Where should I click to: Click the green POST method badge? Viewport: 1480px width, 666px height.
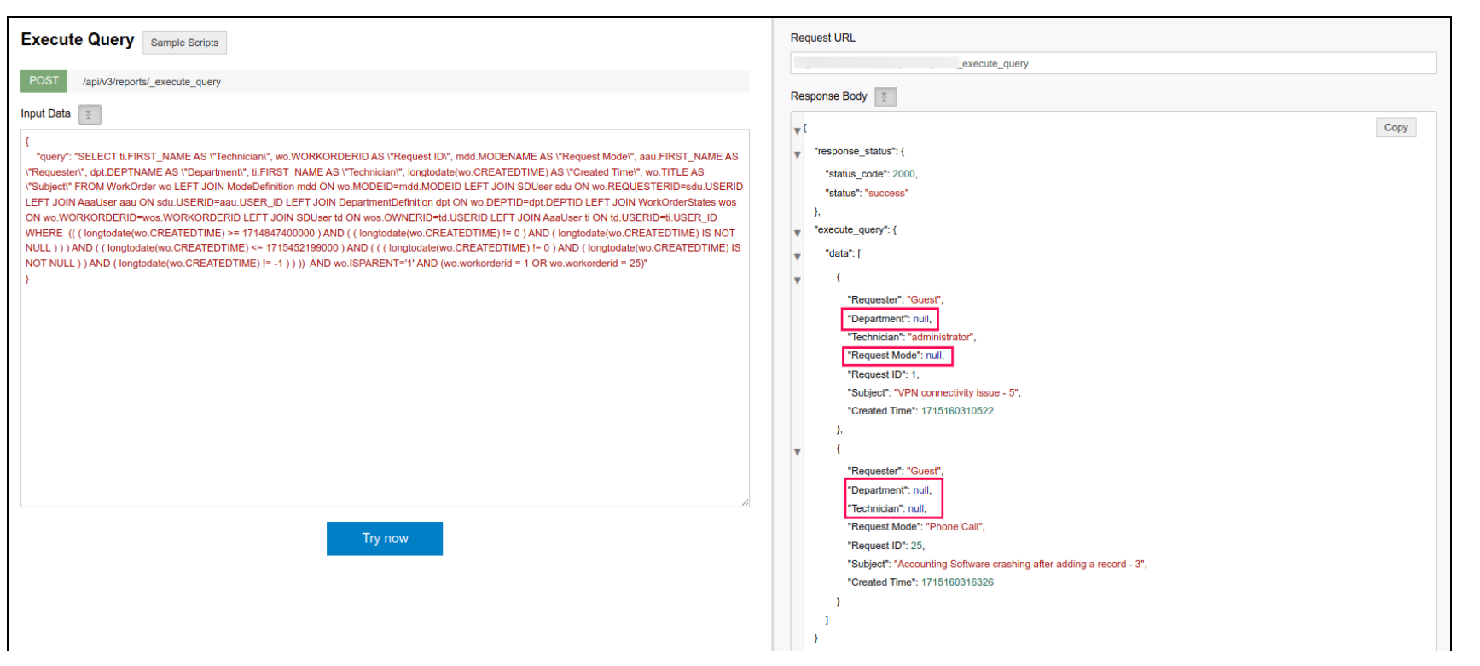point(44,81)
